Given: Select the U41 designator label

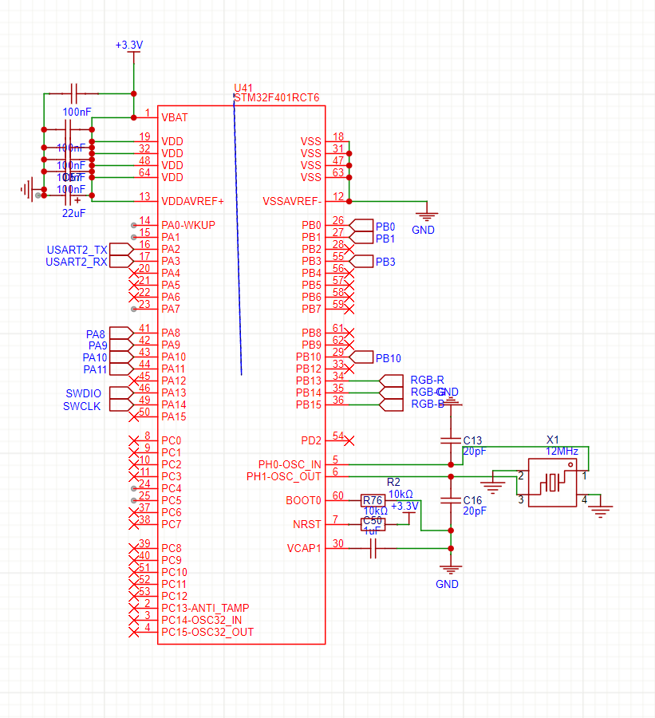Looking at the screenshot, I should (243, 88).
